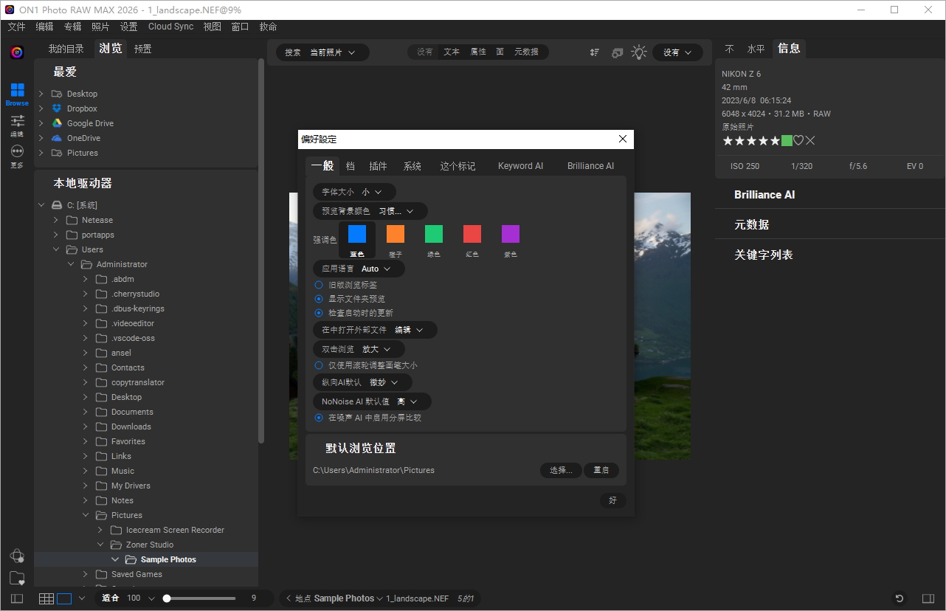Click the sort order icon near filter bar

(x=594, y=52)
